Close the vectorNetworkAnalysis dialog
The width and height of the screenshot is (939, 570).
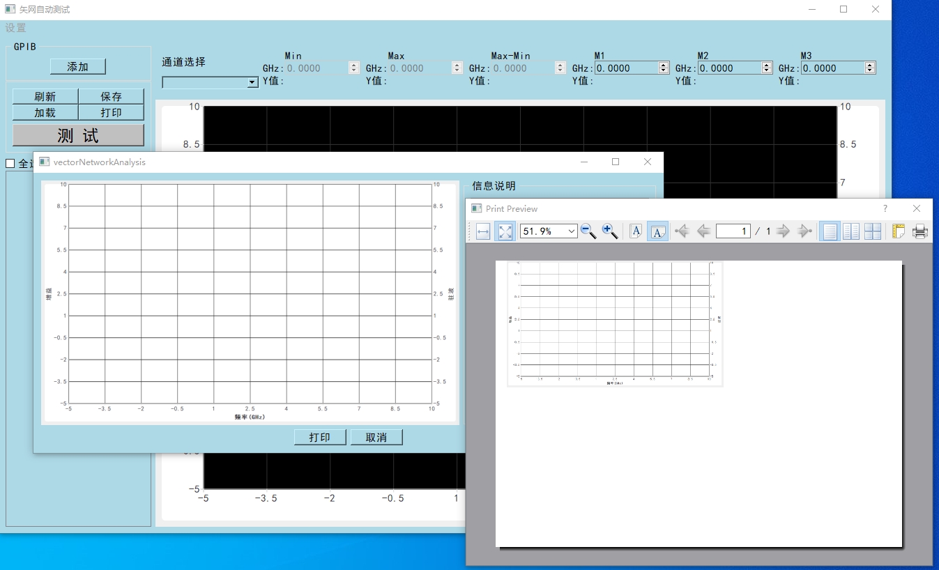coord(648,162)
